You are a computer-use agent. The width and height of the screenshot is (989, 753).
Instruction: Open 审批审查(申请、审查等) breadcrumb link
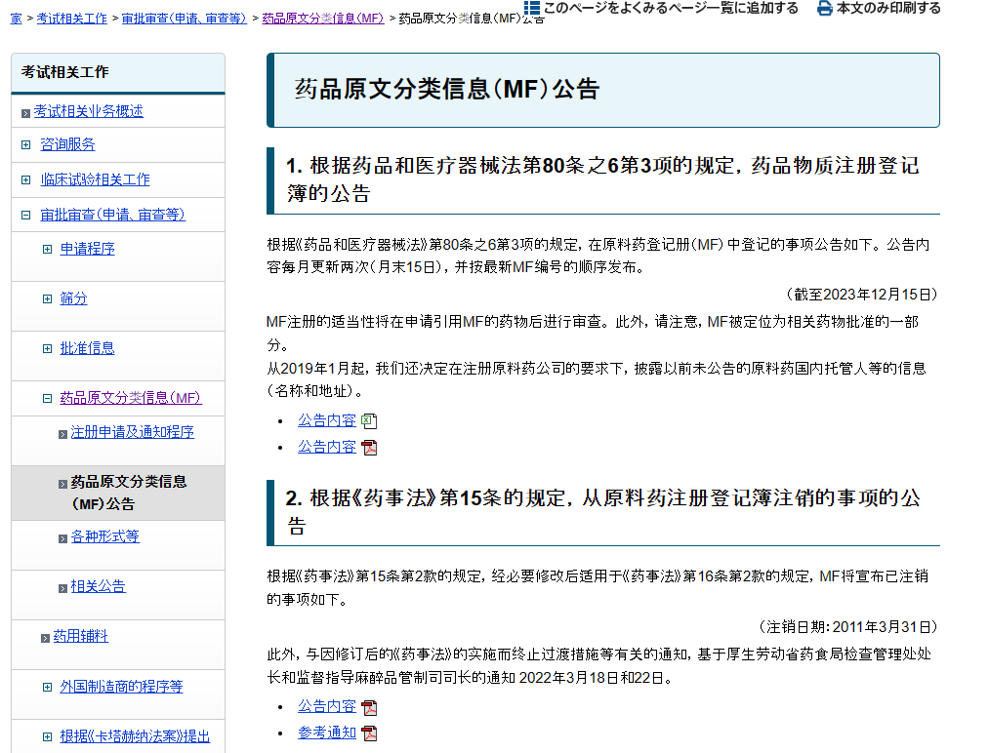coord(185,19)
